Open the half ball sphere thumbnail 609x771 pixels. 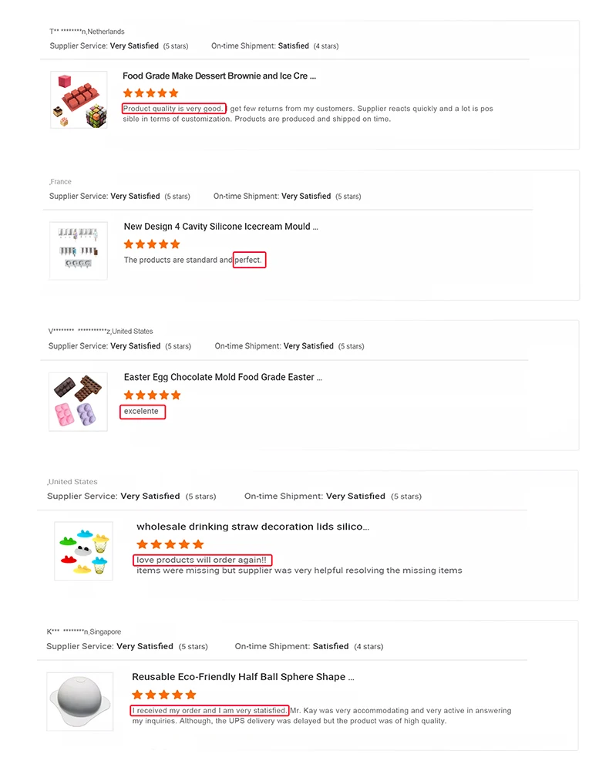tap(79, 702)
